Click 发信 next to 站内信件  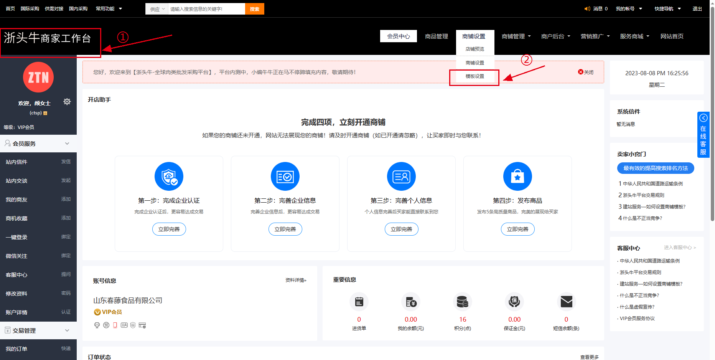click(x=66, y=162)
